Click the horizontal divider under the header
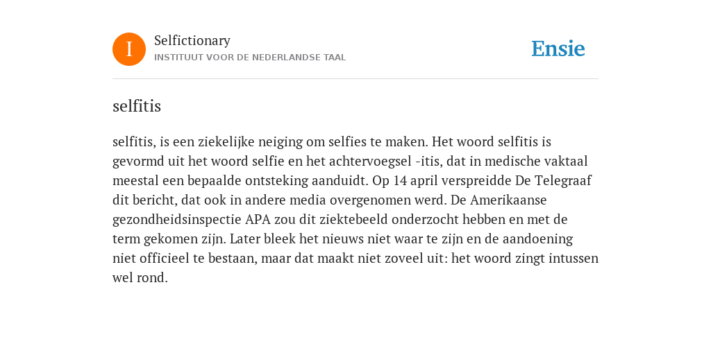The image size is (711, 355). click(355, 79)
